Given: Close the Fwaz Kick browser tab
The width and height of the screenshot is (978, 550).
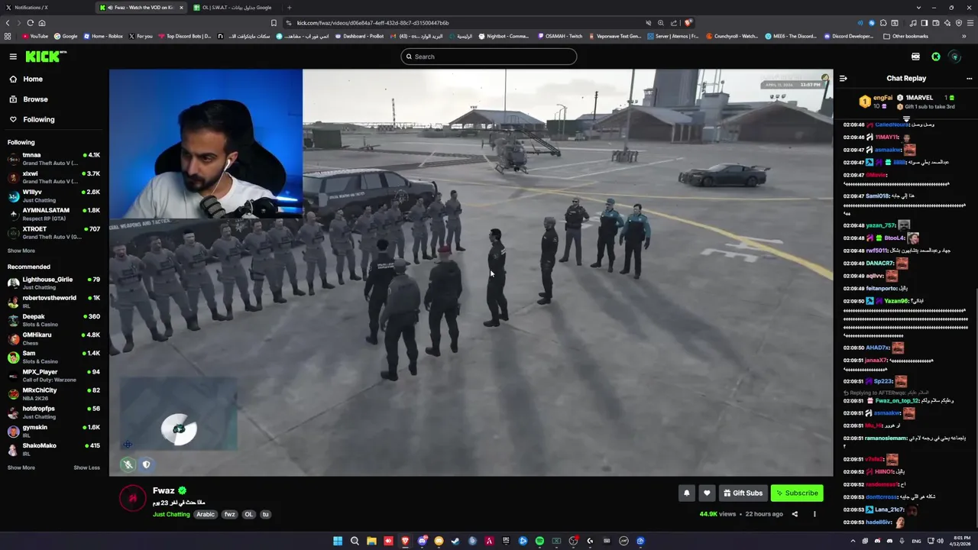Looking at the screenshot, I should pos(181,8).
